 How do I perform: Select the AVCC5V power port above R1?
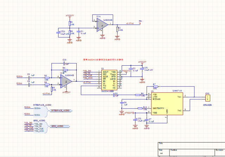click(70, 16)
